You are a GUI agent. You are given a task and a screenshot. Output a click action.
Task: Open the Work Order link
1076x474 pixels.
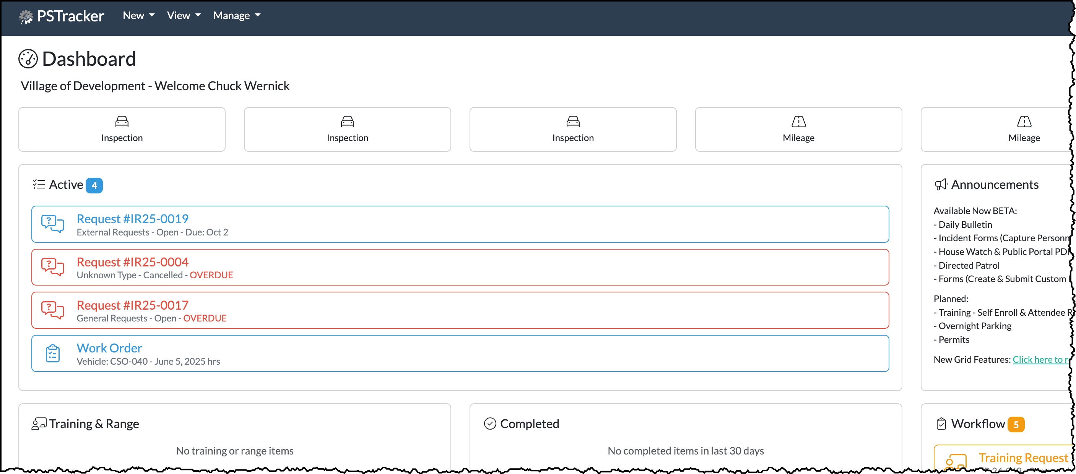(109, 348)
